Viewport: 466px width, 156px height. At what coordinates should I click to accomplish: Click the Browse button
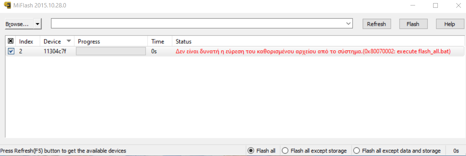19,24
